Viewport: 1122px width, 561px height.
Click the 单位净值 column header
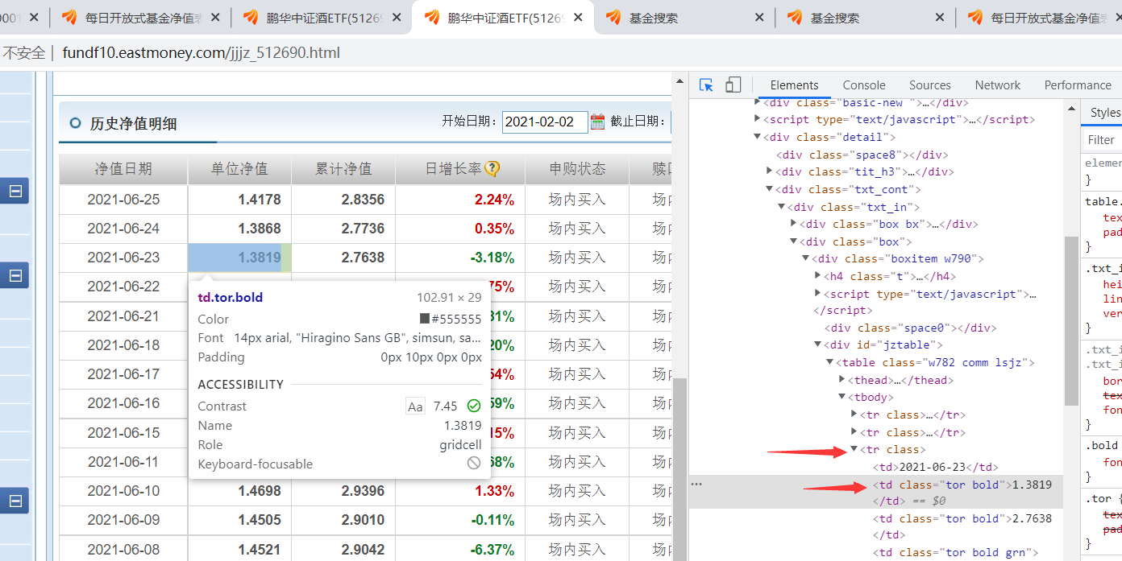point(239,169)
